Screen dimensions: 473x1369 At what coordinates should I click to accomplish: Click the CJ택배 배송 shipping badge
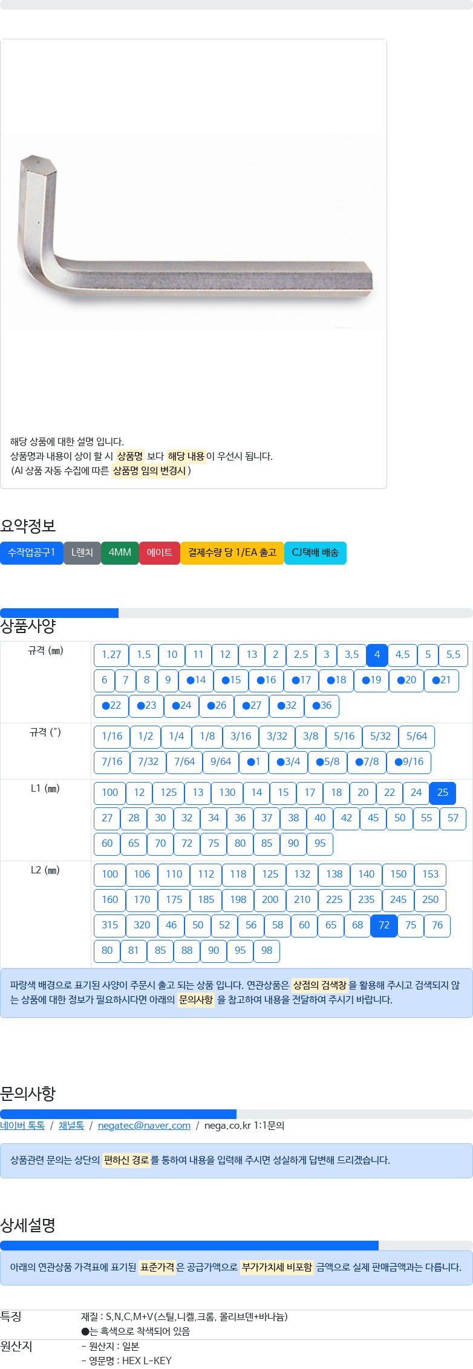click(x=315, y=553)
